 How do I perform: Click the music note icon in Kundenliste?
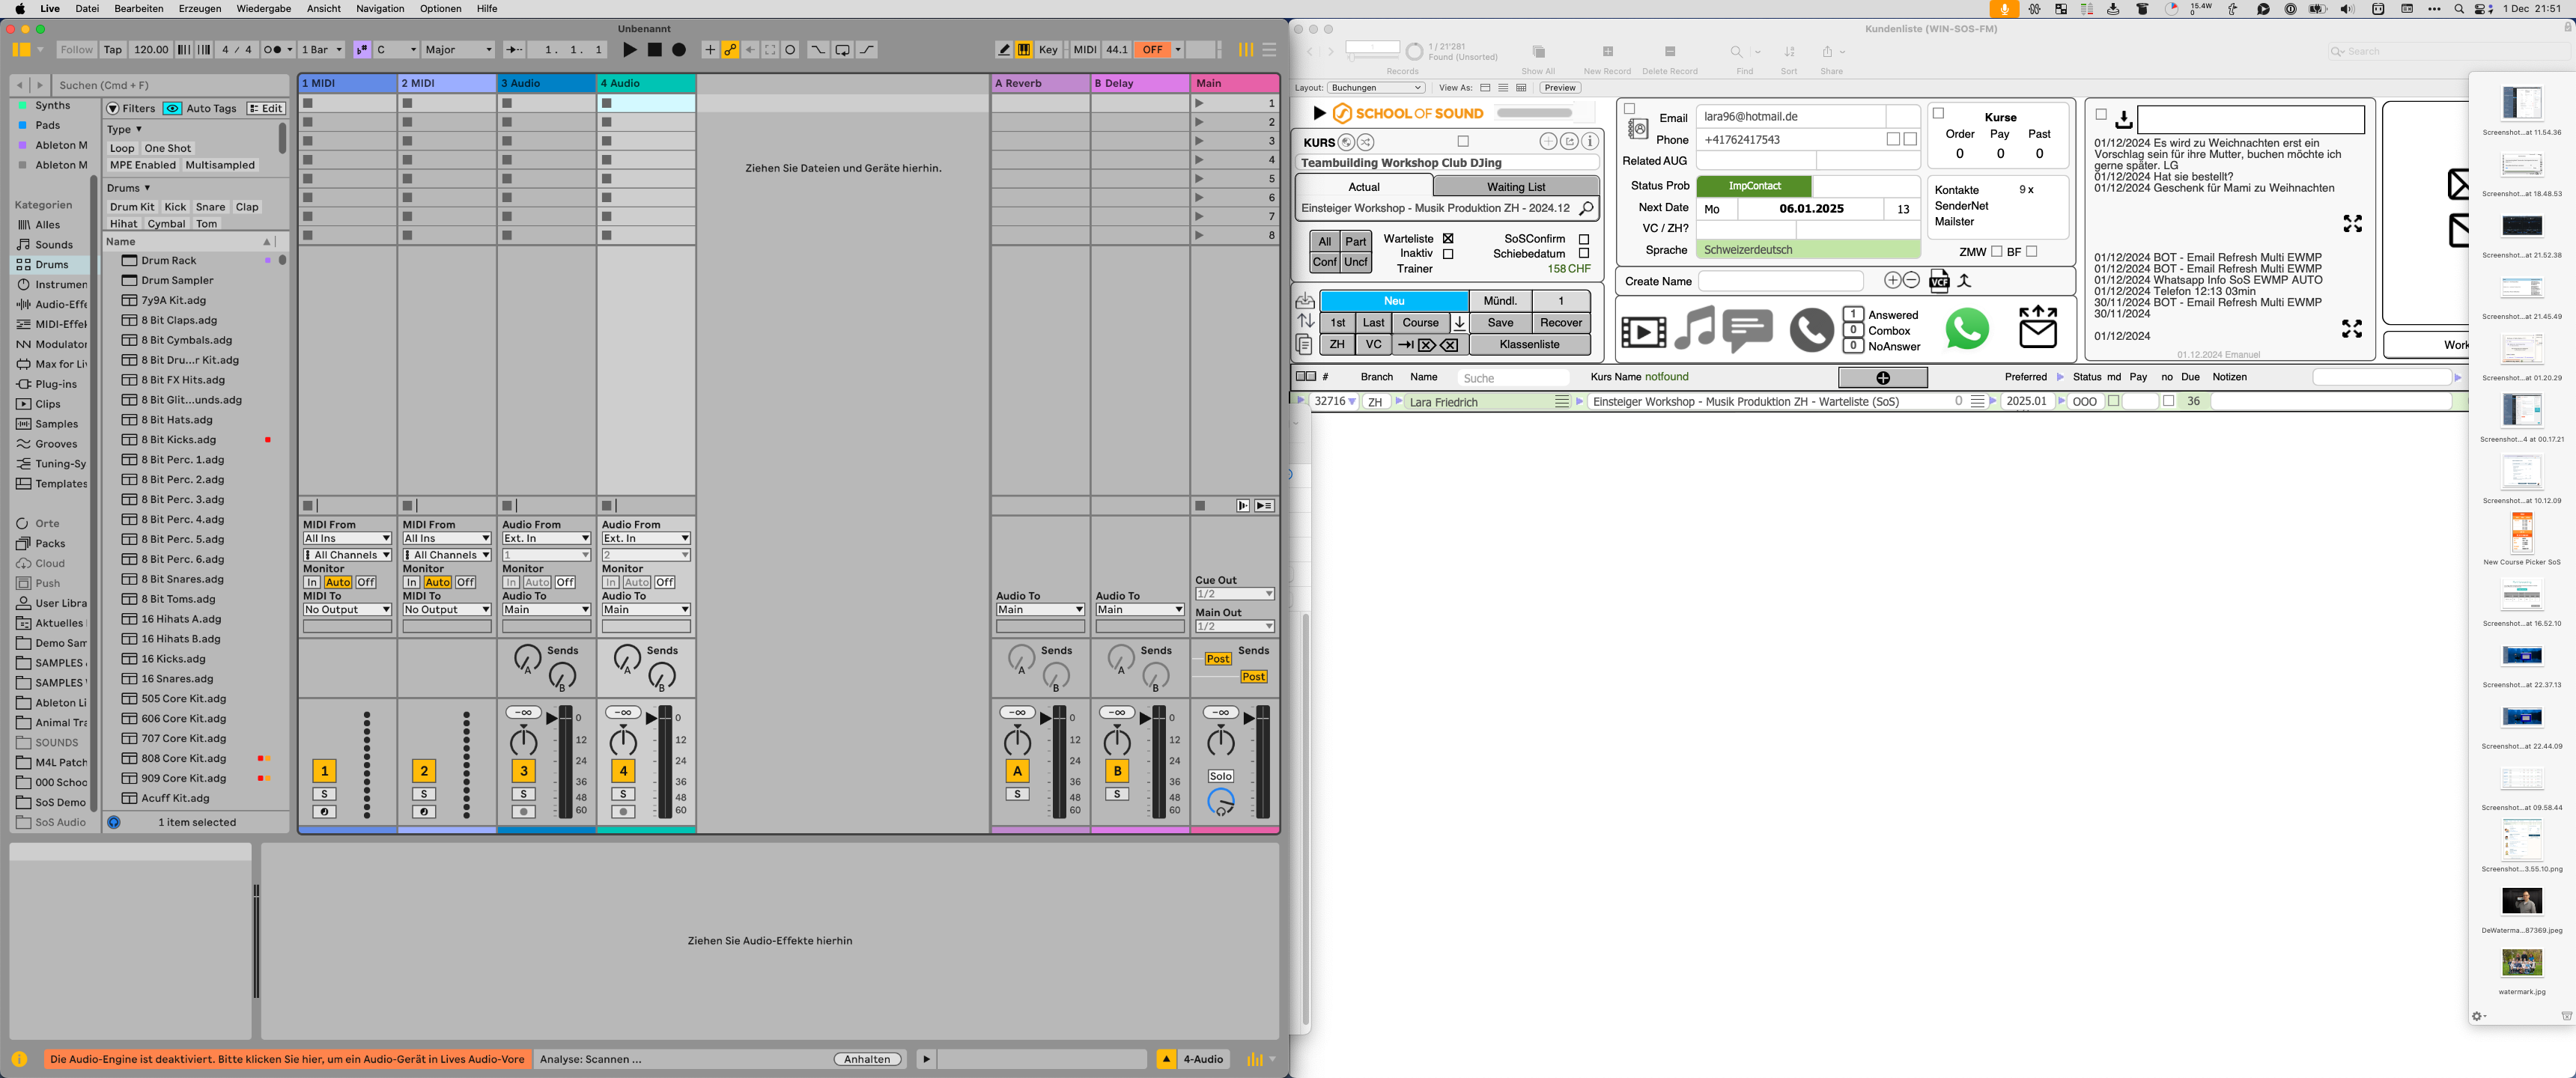point(1694,328)
